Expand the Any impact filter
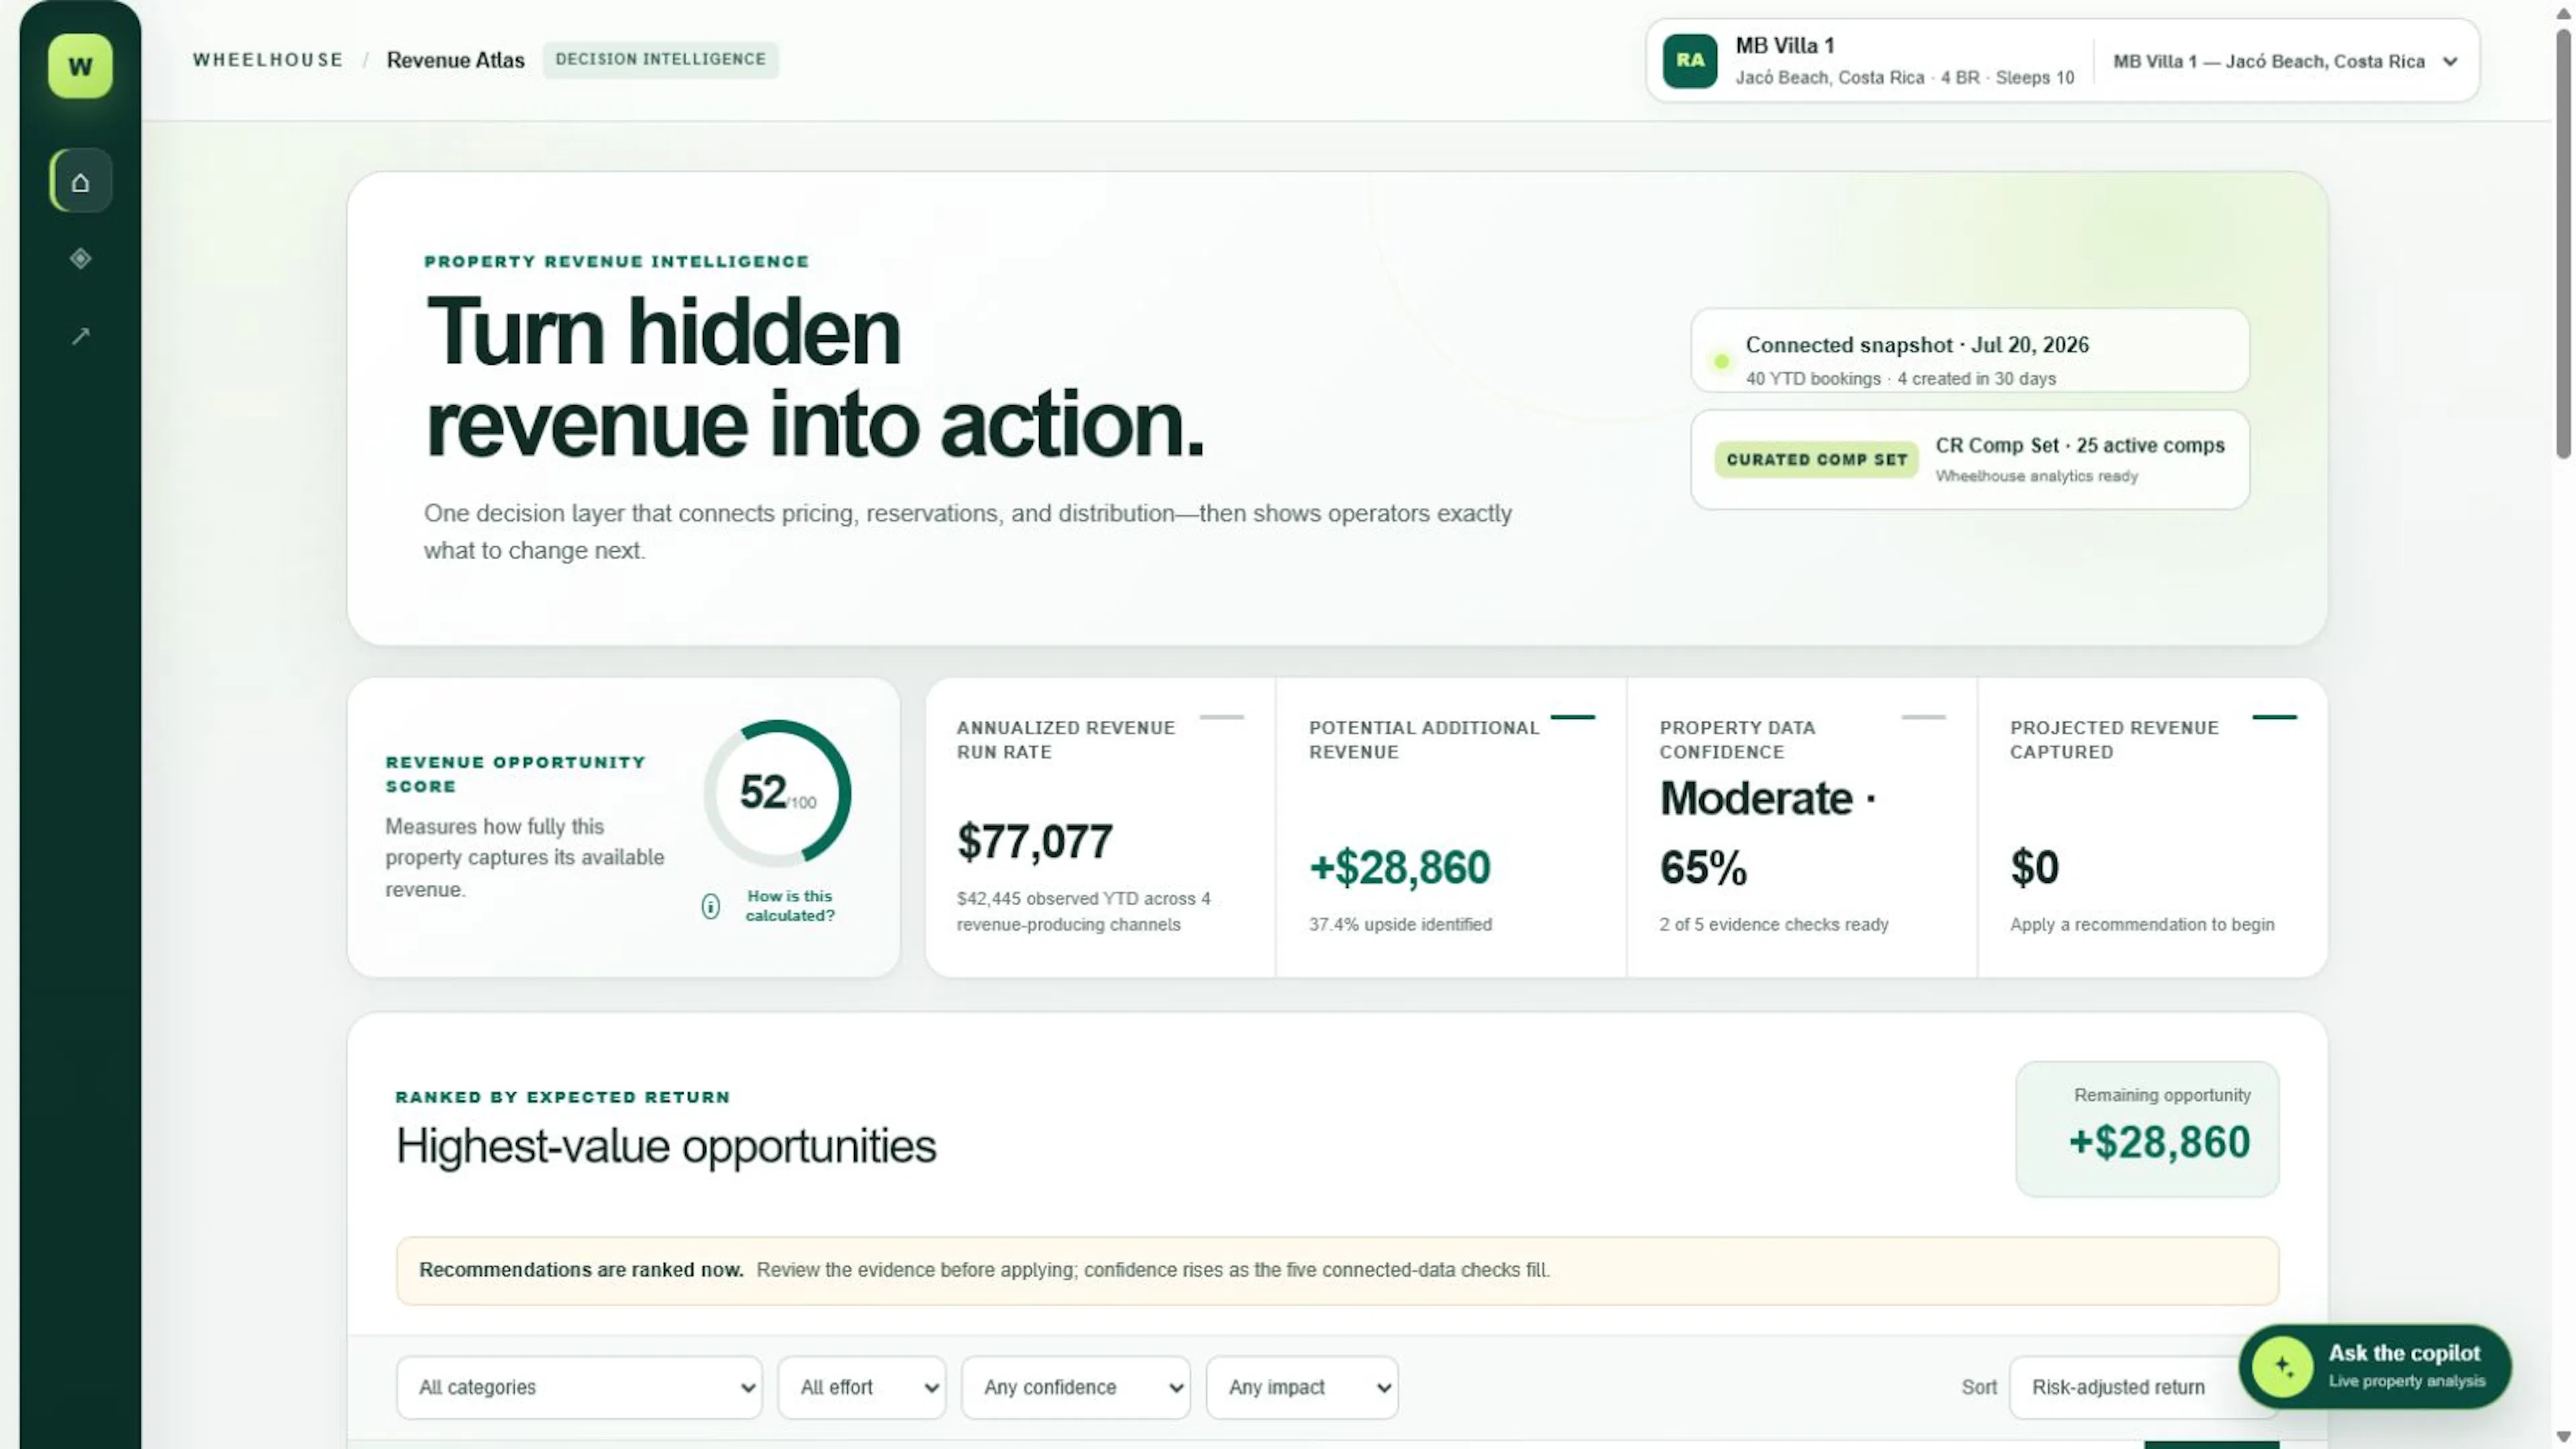 [1302, 1387]
